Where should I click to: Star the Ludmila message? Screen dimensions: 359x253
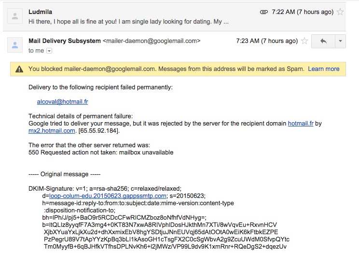click(340, 12)
